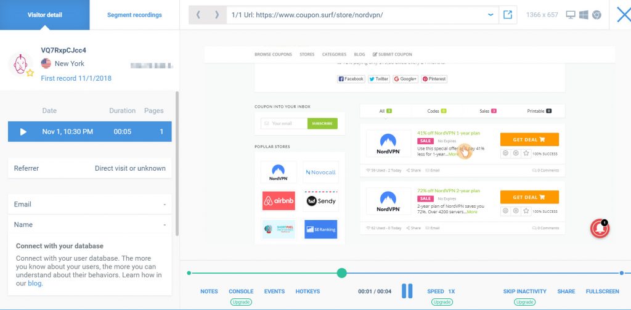The width and height of the screenshot is (631, 310).
Task: Expand More on 1-year plan description
Action: tap(453, 154)
